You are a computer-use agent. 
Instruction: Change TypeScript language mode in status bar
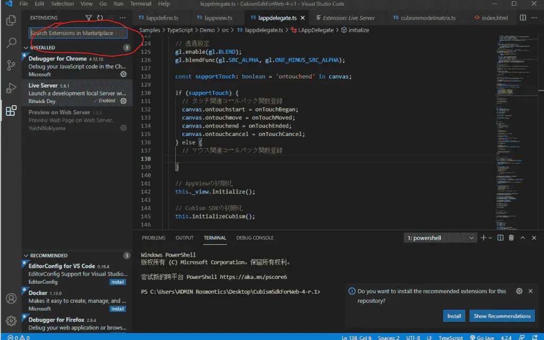450,337
